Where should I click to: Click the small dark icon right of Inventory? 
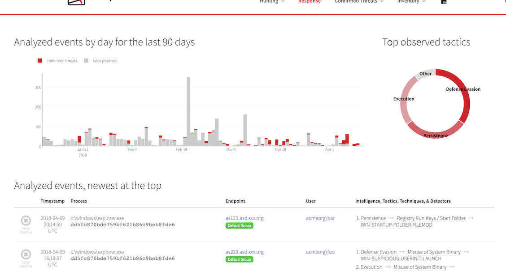point(444,2)
